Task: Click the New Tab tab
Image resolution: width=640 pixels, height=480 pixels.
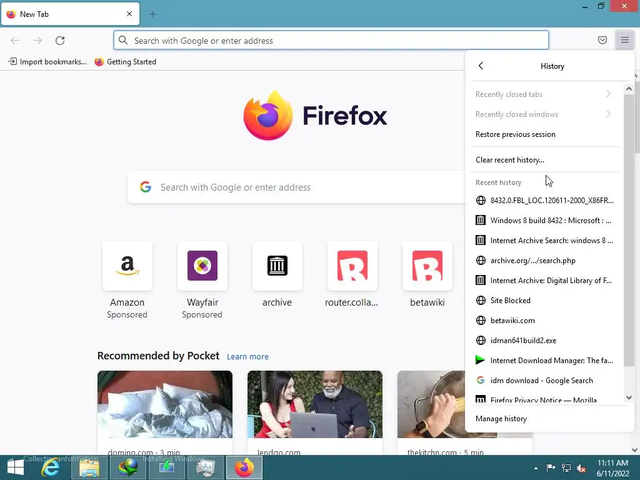Action: click(x=70, y=14)
